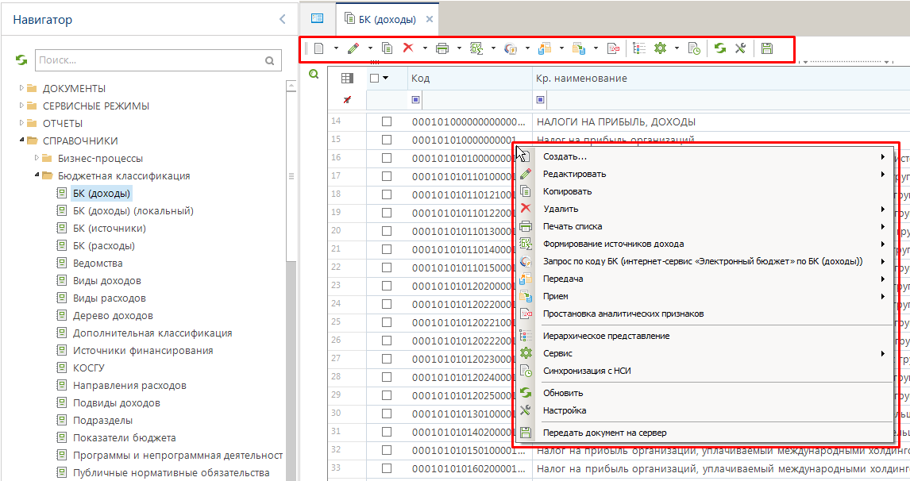Choose Печать списка in the context menu
Screen dimensions: 910x481
pyautogui.click(x=704, y=226)
